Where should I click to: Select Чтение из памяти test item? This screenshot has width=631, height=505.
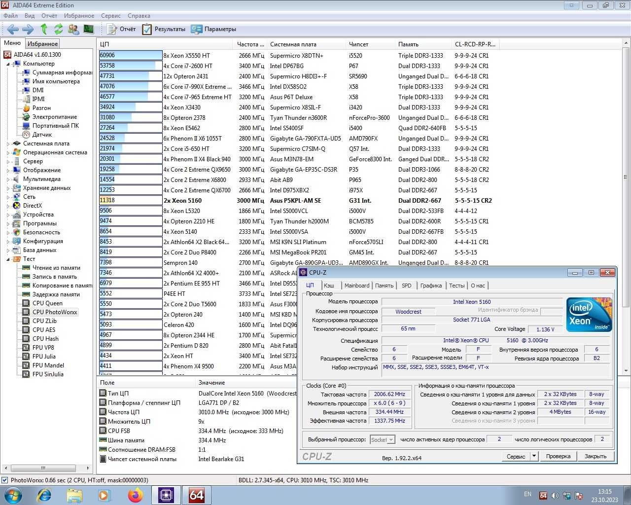[56, 268]
